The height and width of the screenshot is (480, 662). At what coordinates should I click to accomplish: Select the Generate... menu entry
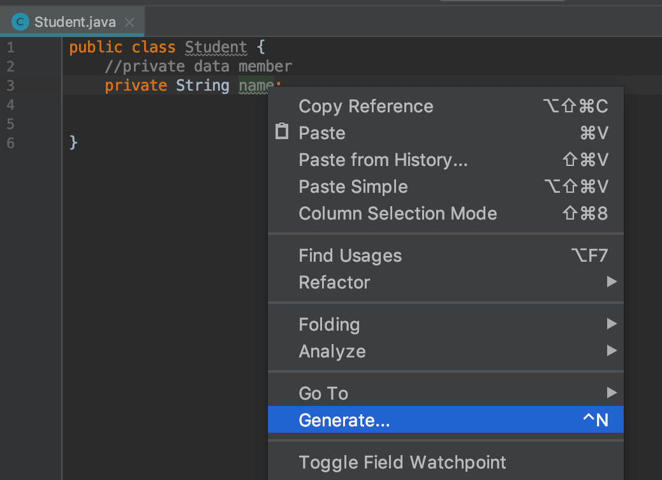pos(344,420)
